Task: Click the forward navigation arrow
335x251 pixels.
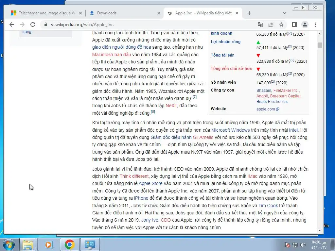Action: [x=22, y=25]
